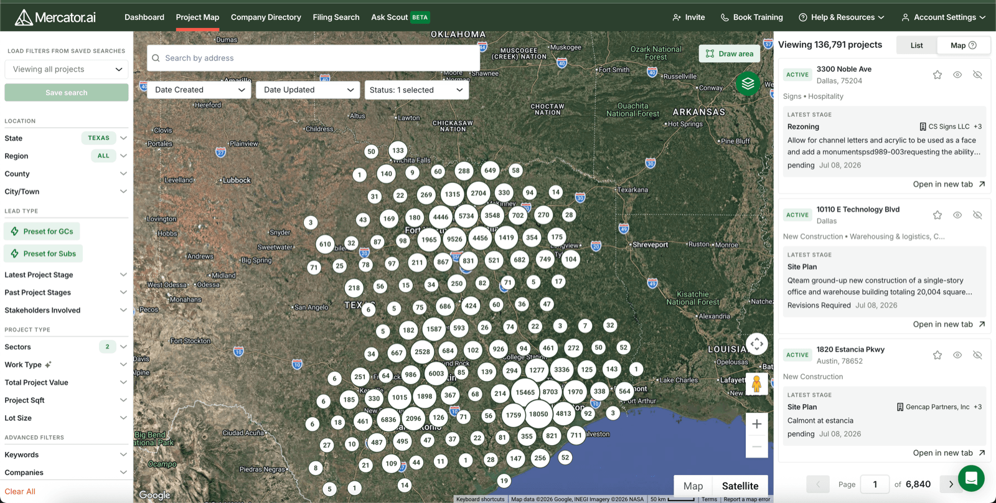
Task: Open the Date Created dropdown
Action: point(199,90)
